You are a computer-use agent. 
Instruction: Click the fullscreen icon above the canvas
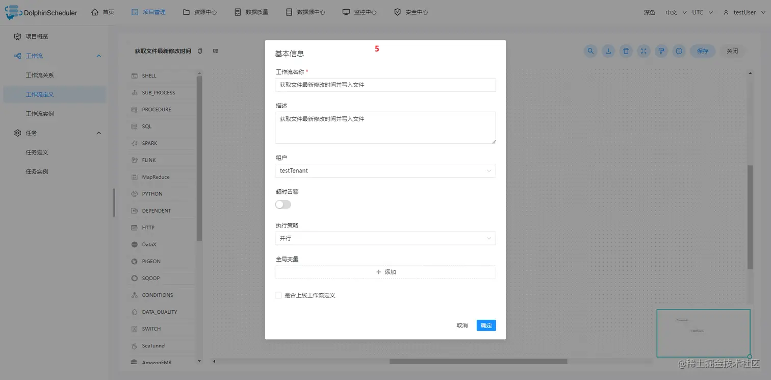[x=644, y=51]
